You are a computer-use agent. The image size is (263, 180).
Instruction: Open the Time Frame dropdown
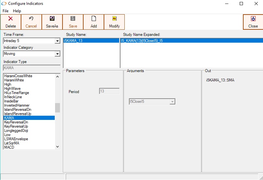coord(57,41)
